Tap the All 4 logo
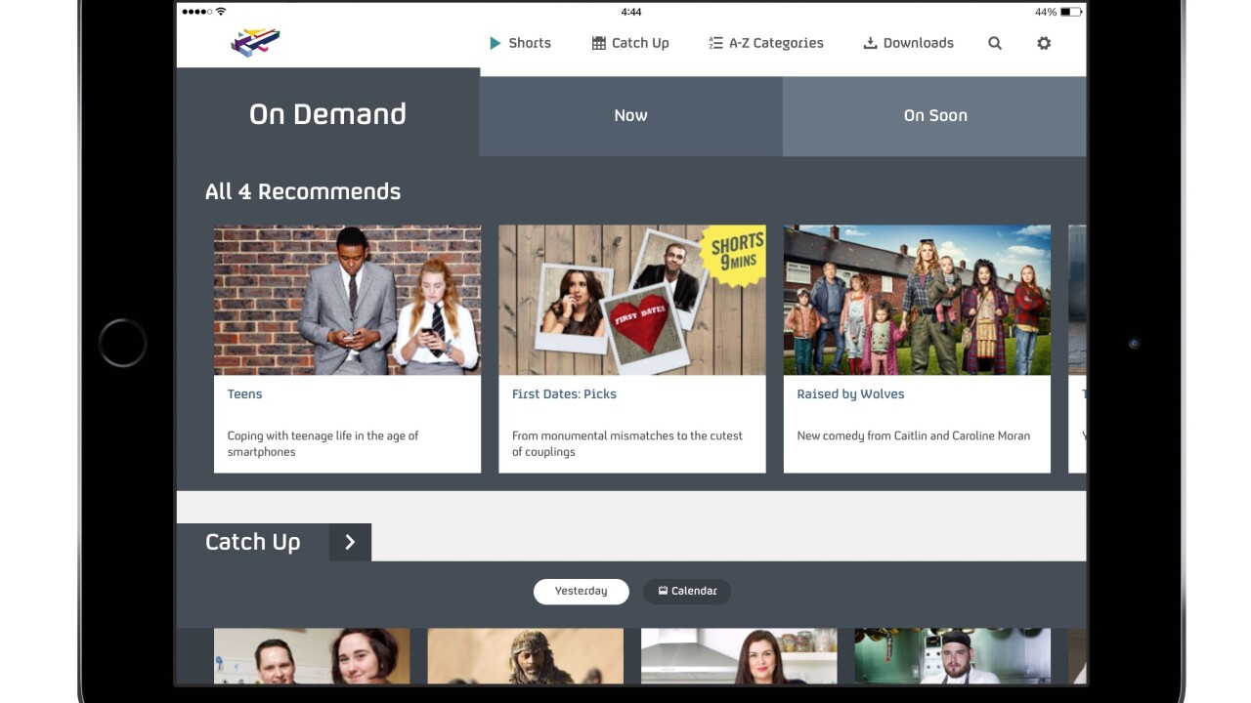 coord(255,43)
